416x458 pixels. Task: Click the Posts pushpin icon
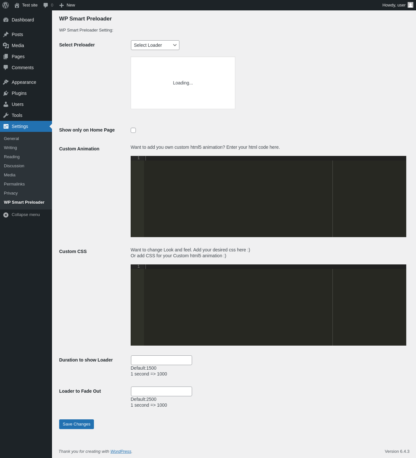coord(6,34)
